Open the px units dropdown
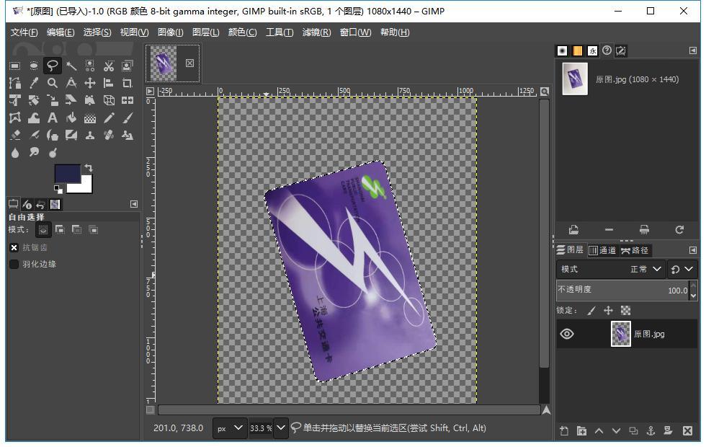706x447 pixels. tap(229, 428)
